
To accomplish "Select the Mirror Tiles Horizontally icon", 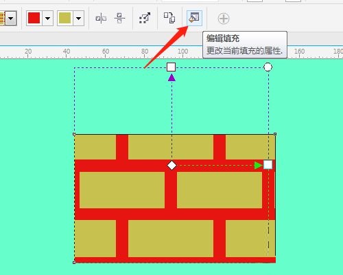I will (x=101, y=18).
